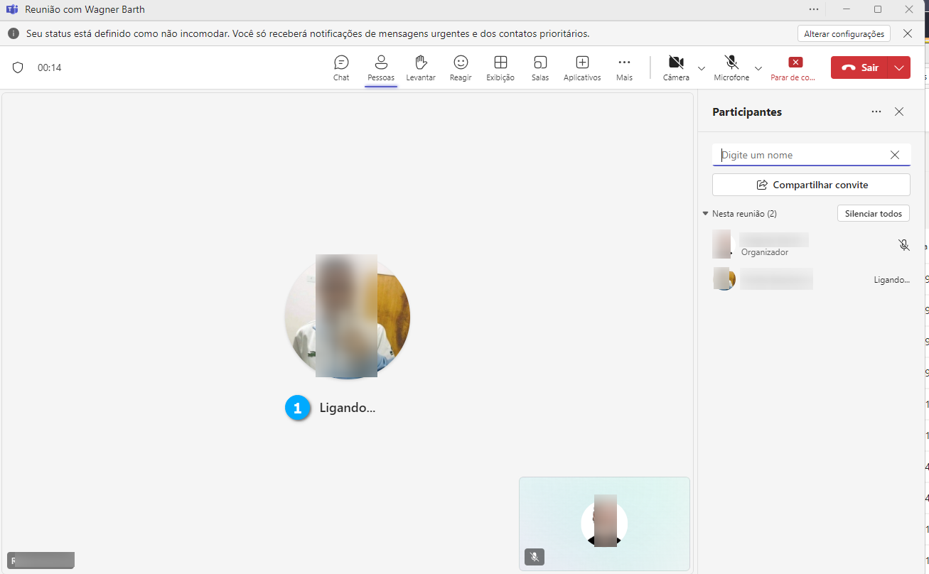Collapse the Nesta reunião (2) list
This screenshot has height=574, width=929.
(706, 214)
